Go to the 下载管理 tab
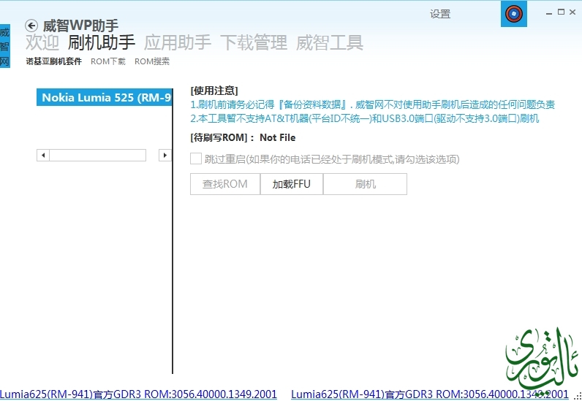 pos(254,42)
